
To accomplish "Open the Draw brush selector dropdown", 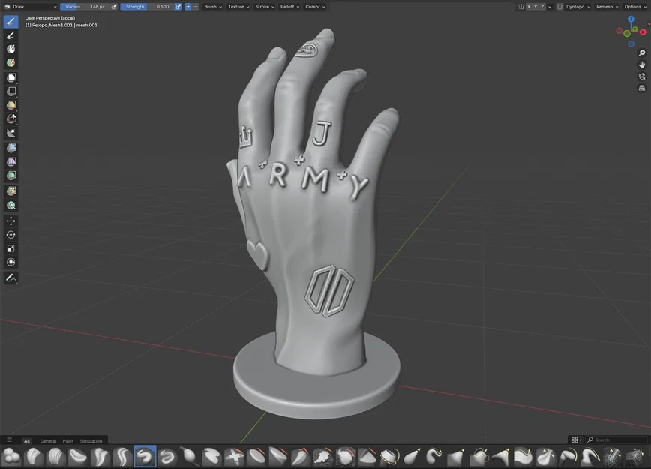I will click(30, 7).
